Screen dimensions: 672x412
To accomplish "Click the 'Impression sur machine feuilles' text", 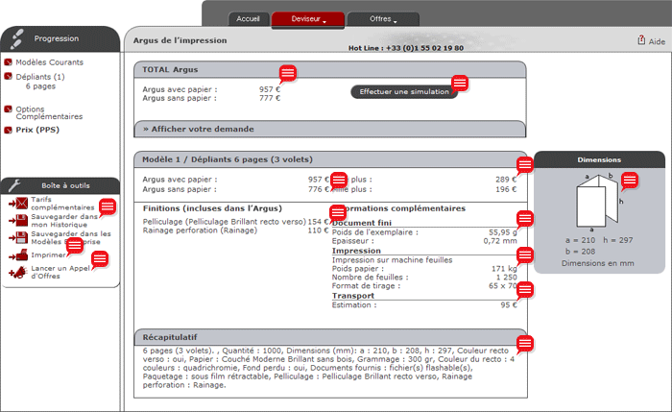I will [x=392, y=260].
